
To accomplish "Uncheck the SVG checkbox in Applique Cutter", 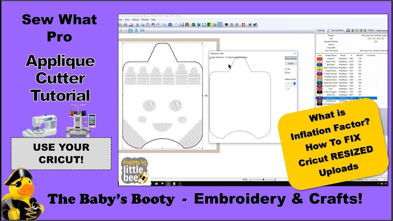I will coord(286,73).
